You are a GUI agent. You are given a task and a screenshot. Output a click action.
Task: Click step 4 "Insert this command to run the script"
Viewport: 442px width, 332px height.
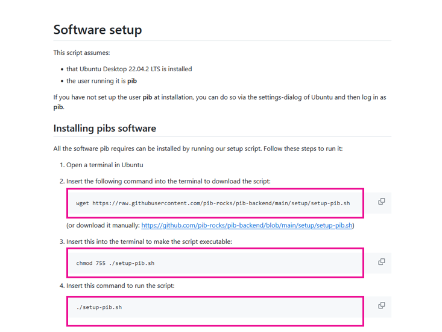pyautogui.click(x=120, y=286)
